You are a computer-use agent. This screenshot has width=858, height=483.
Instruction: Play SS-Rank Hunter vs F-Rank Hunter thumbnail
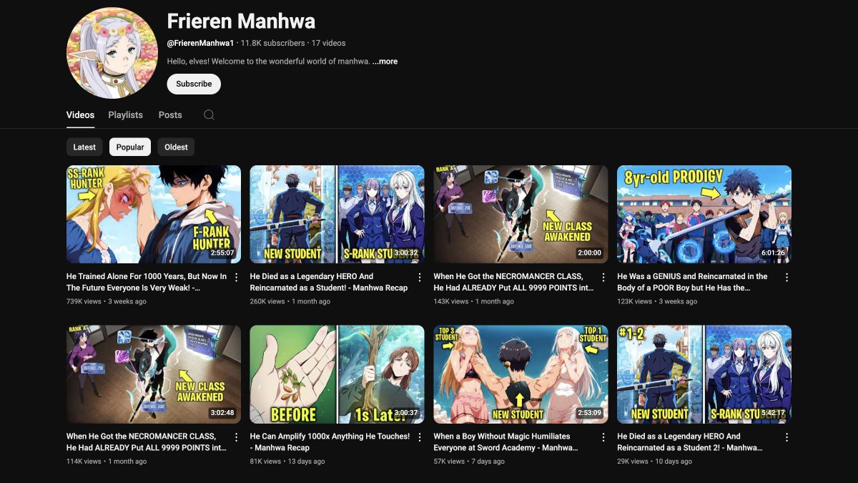click(154, 215)
